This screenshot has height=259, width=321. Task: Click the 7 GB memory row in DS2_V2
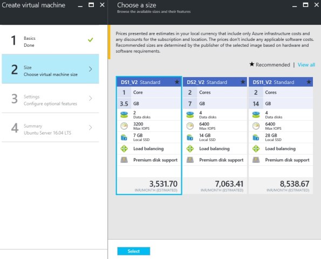point(215,103)
